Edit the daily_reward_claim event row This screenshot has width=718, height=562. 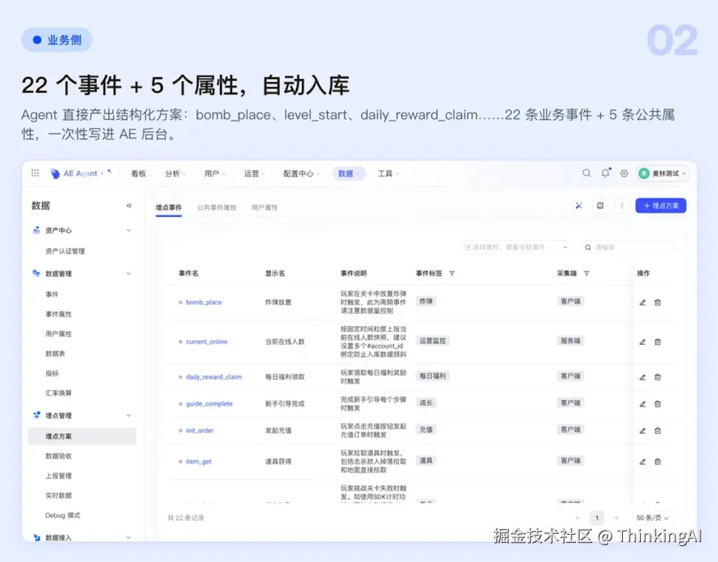(x=642, y=377)
